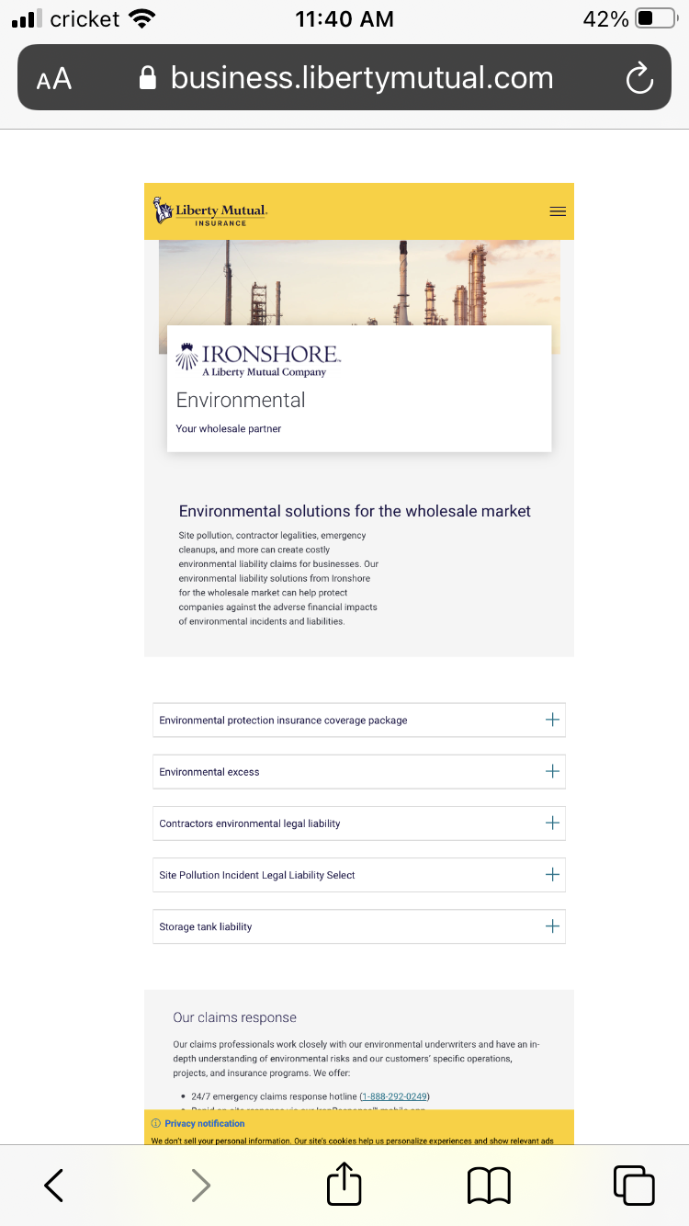Tap the business.libertymutual.com address field
Screen dimensions: 689x1226
click(x=344, y=78)
